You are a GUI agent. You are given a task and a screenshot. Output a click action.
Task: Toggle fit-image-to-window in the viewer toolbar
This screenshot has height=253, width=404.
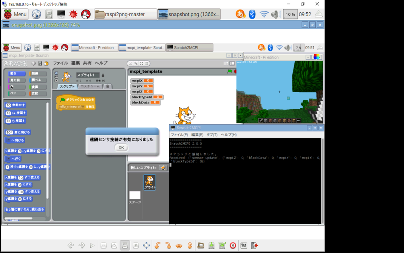[125, 245]
